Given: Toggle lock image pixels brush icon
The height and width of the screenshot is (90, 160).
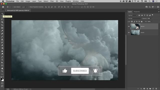Looking at the screenshot, I should tap(134, 21).
